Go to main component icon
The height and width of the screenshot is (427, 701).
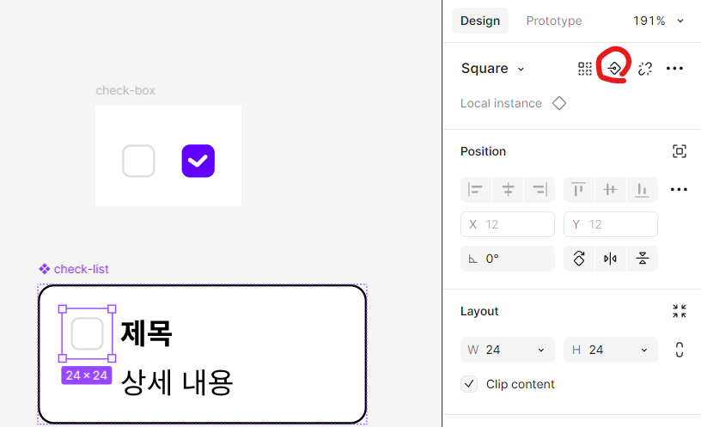[x=615, y=69]
